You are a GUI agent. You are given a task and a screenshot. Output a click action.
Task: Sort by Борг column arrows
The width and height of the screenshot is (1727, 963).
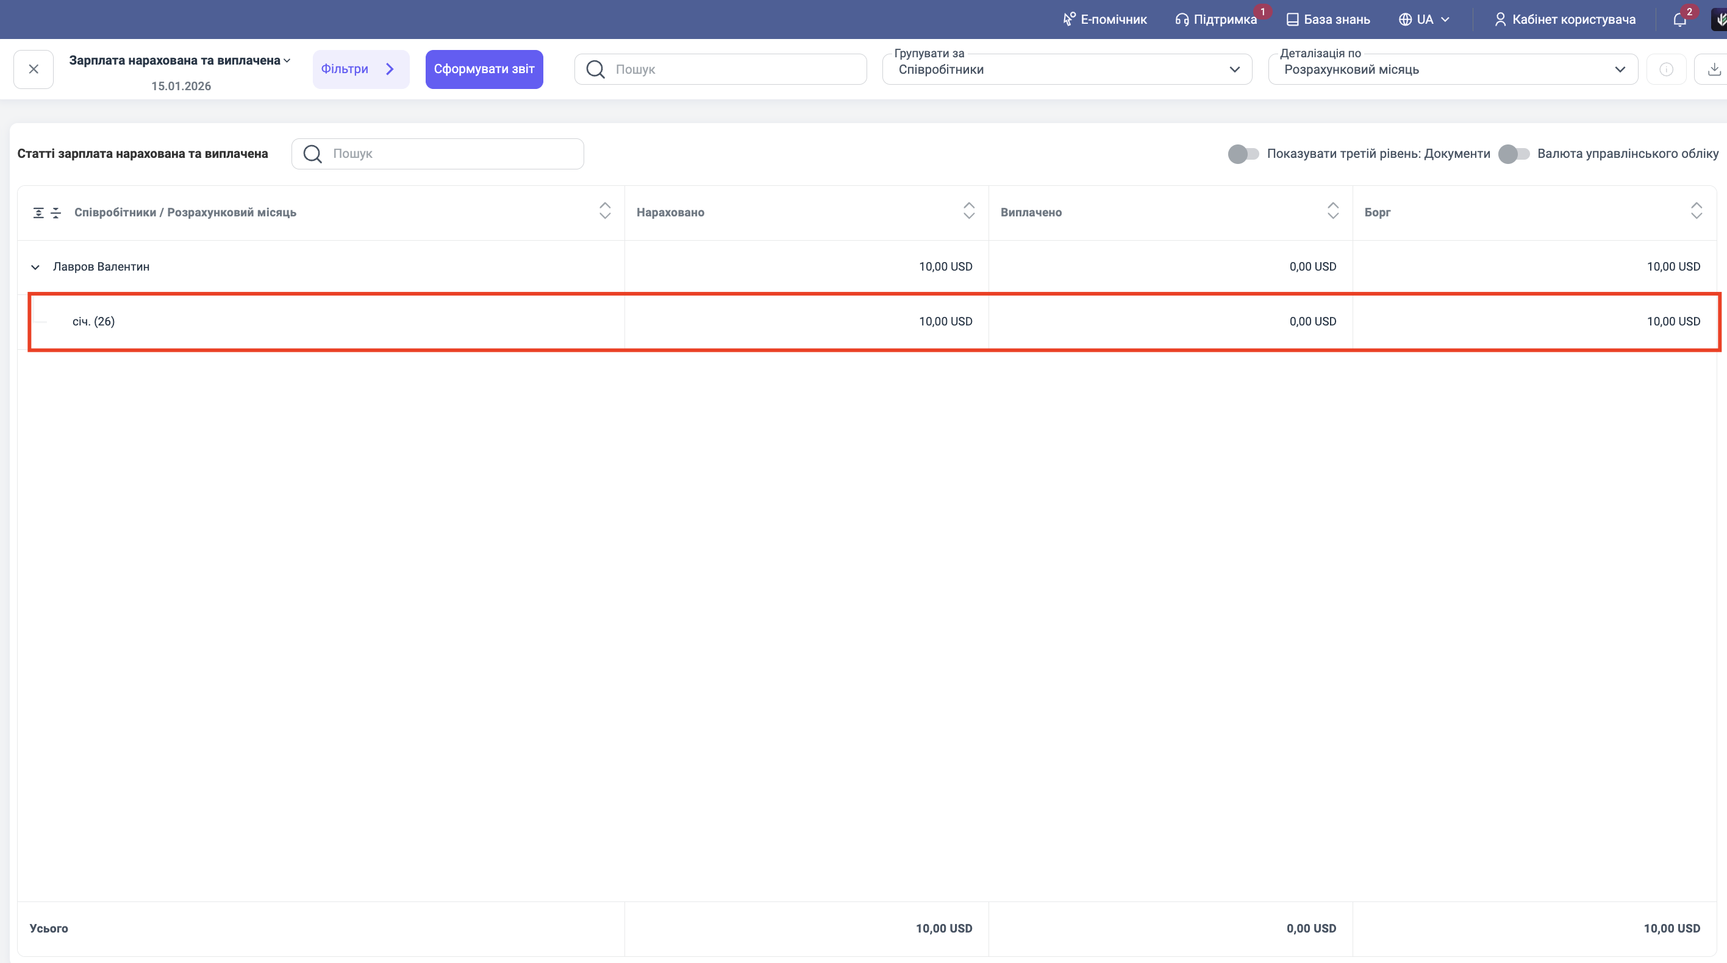click(x=1696, y=211)
